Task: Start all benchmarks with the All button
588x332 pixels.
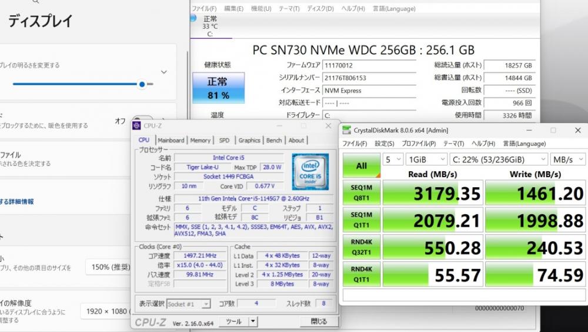Action: [x=362, y=165]
